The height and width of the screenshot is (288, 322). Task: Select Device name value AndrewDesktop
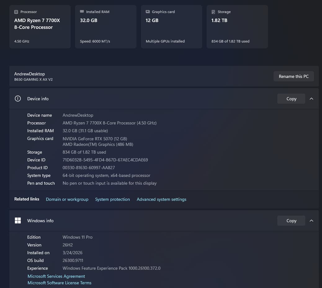(x=78, y=115)
